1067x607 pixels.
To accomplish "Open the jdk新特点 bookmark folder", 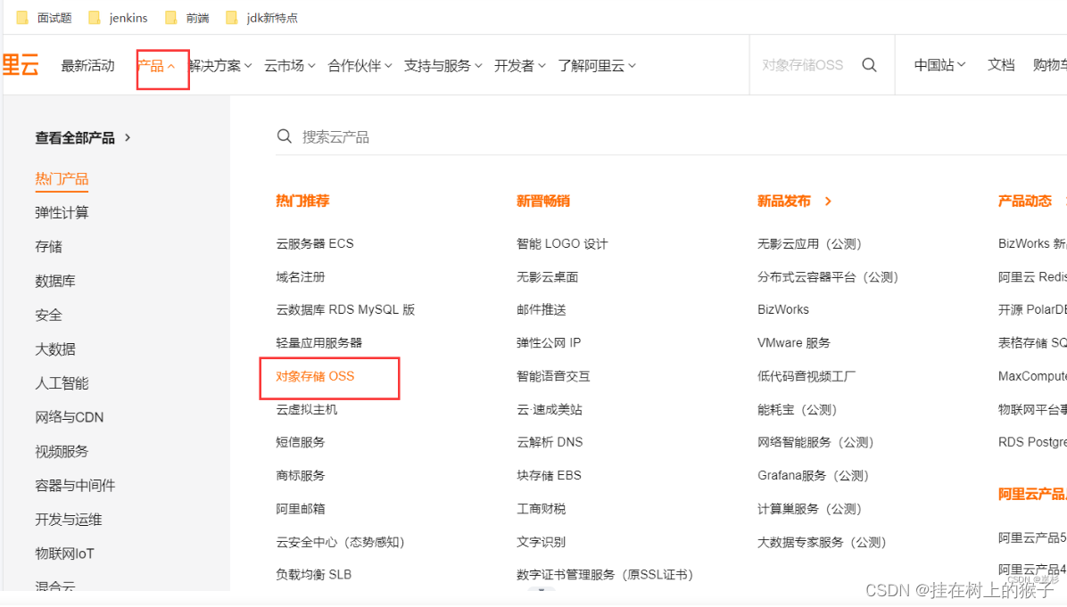I will 262,18.
